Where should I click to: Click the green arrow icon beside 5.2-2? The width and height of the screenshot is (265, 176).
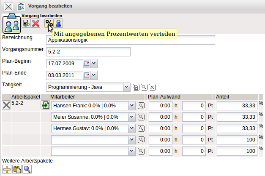coord(45,105)
